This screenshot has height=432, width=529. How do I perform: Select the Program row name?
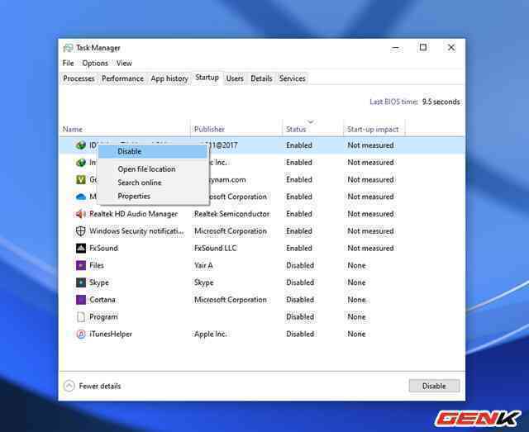pos(103,316)
